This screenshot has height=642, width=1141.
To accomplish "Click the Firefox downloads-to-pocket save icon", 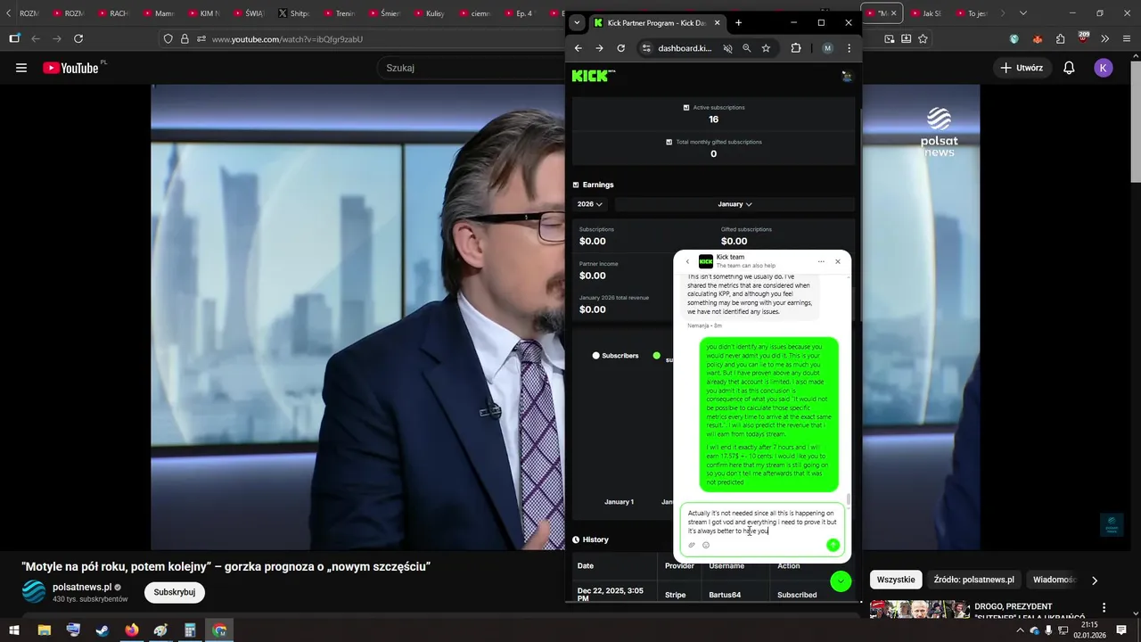I will point(906,39).
